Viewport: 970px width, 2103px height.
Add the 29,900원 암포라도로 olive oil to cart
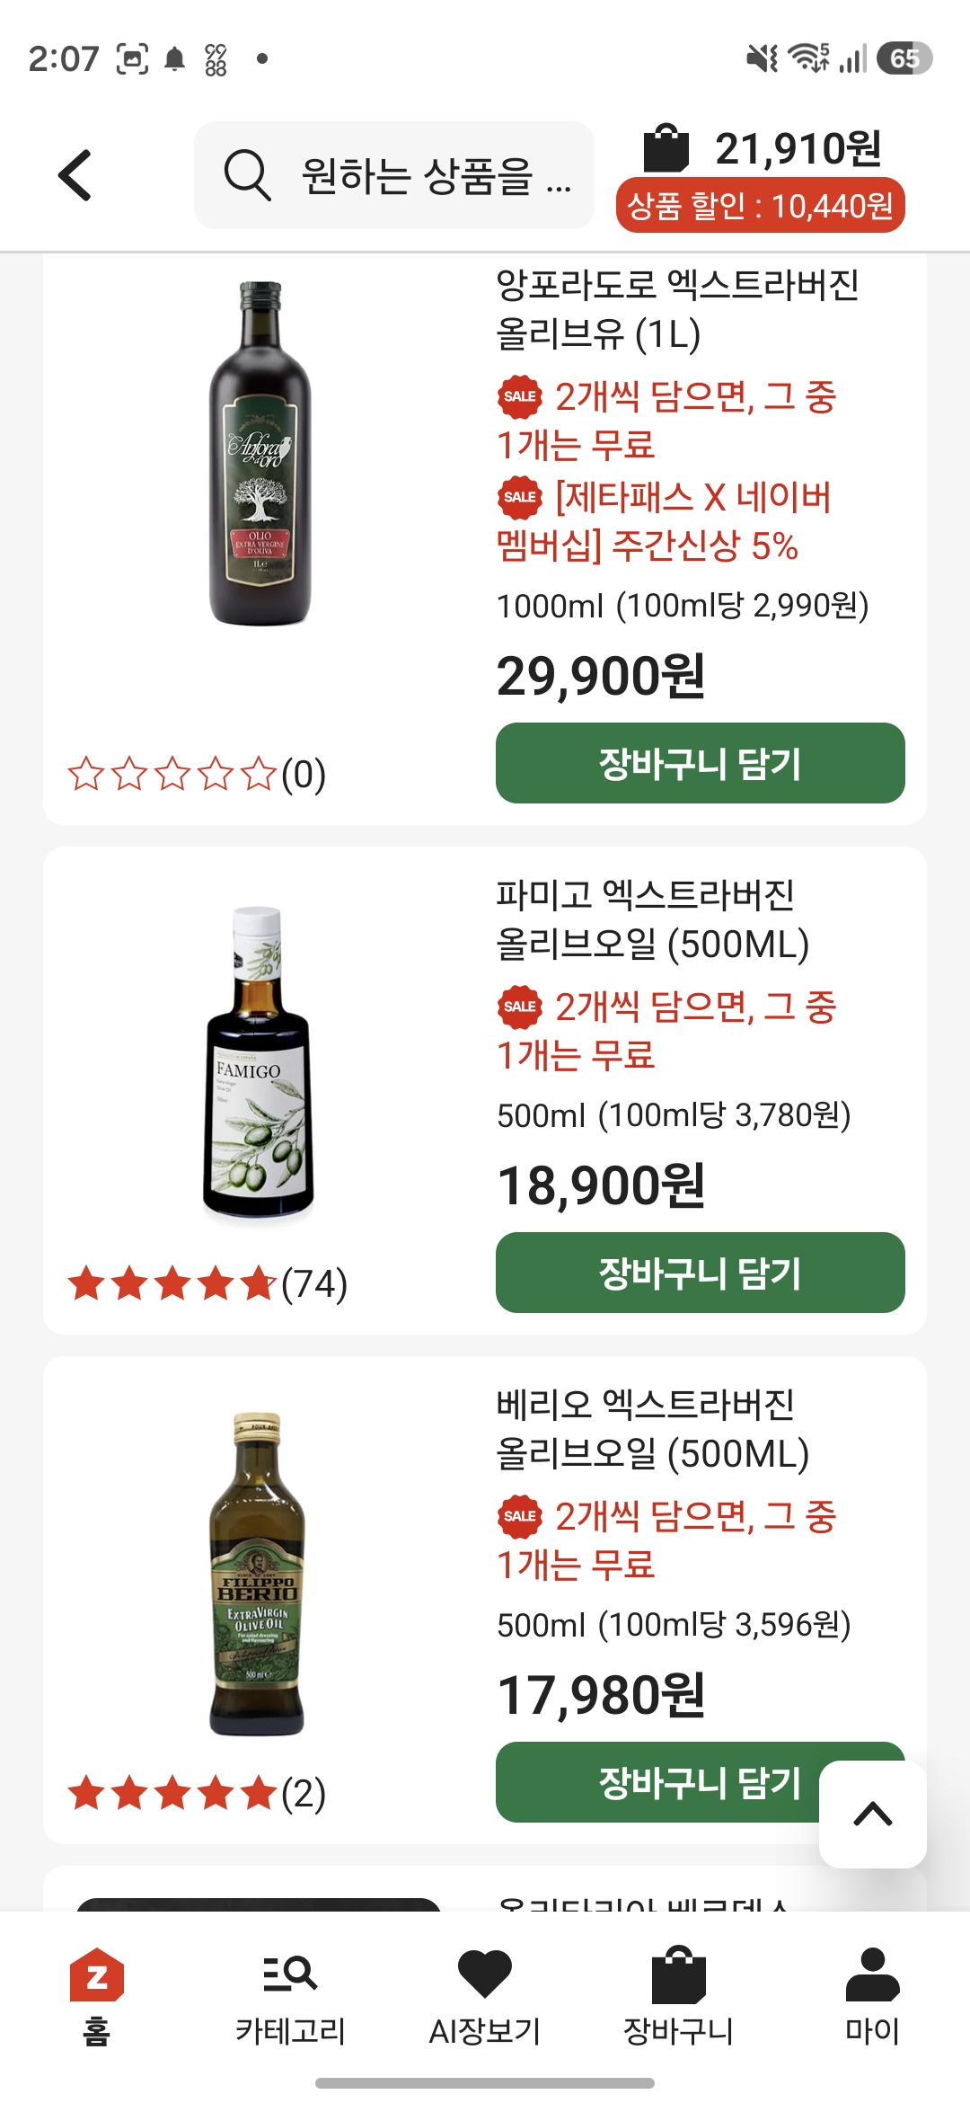coord(701,763)
